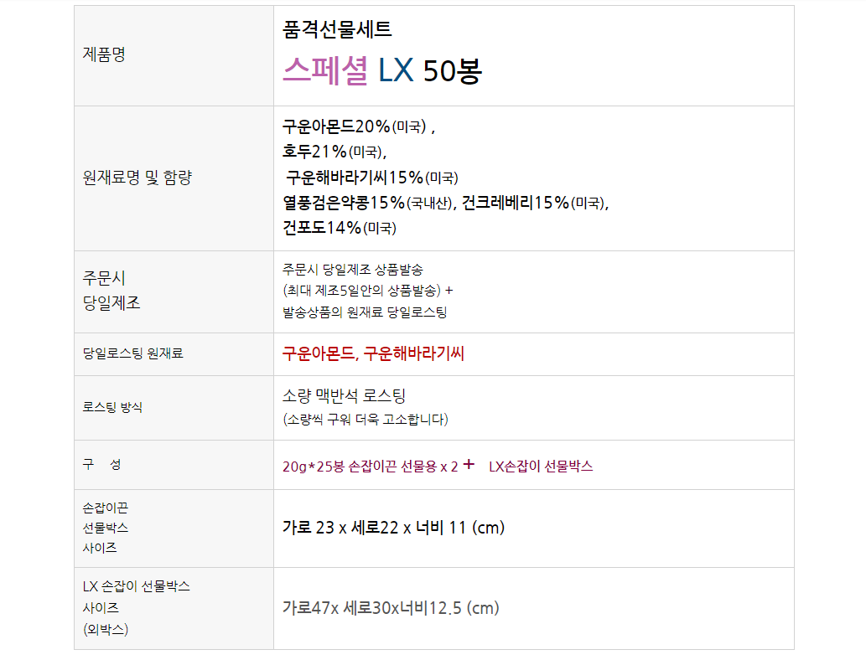Screen dimensions: 866x660
Task: Select the 소량 맥반석 로스팅 text
Action: click(x=344, y=396)
